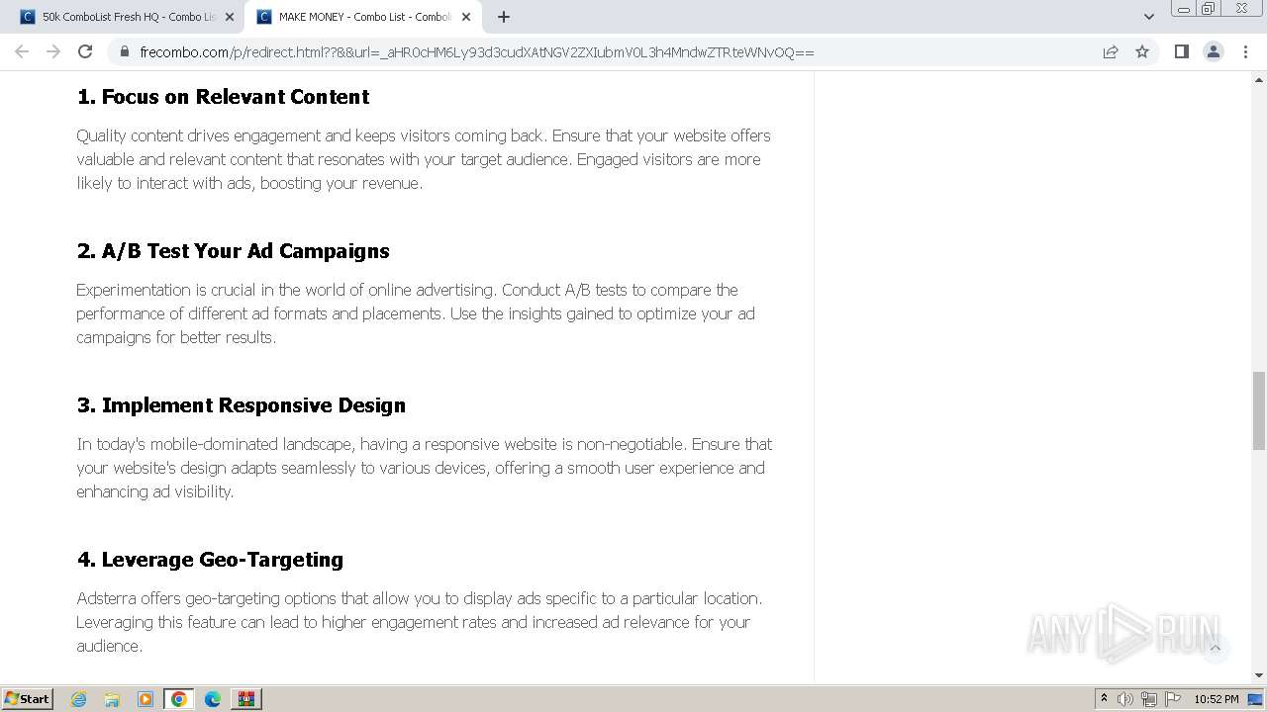1267x712 pixels.
Task: Open the colorful grid app in taskbar
Action: (246, 699)
